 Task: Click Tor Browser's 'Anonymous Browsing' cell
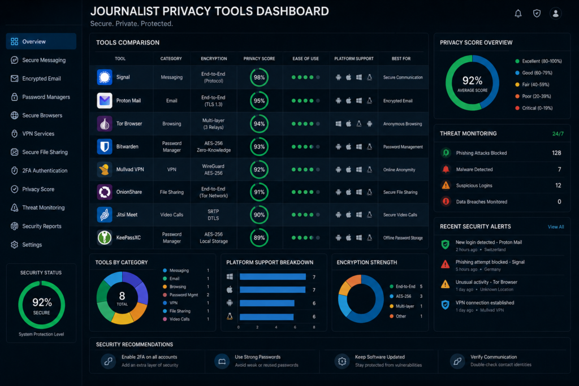403,124
